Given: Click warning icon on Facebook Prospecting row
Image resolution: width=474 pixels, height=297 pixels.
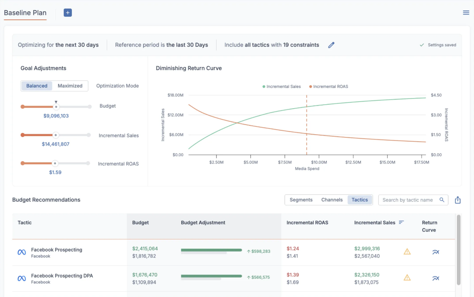Looking at the screenshot, I should (407, 252).
